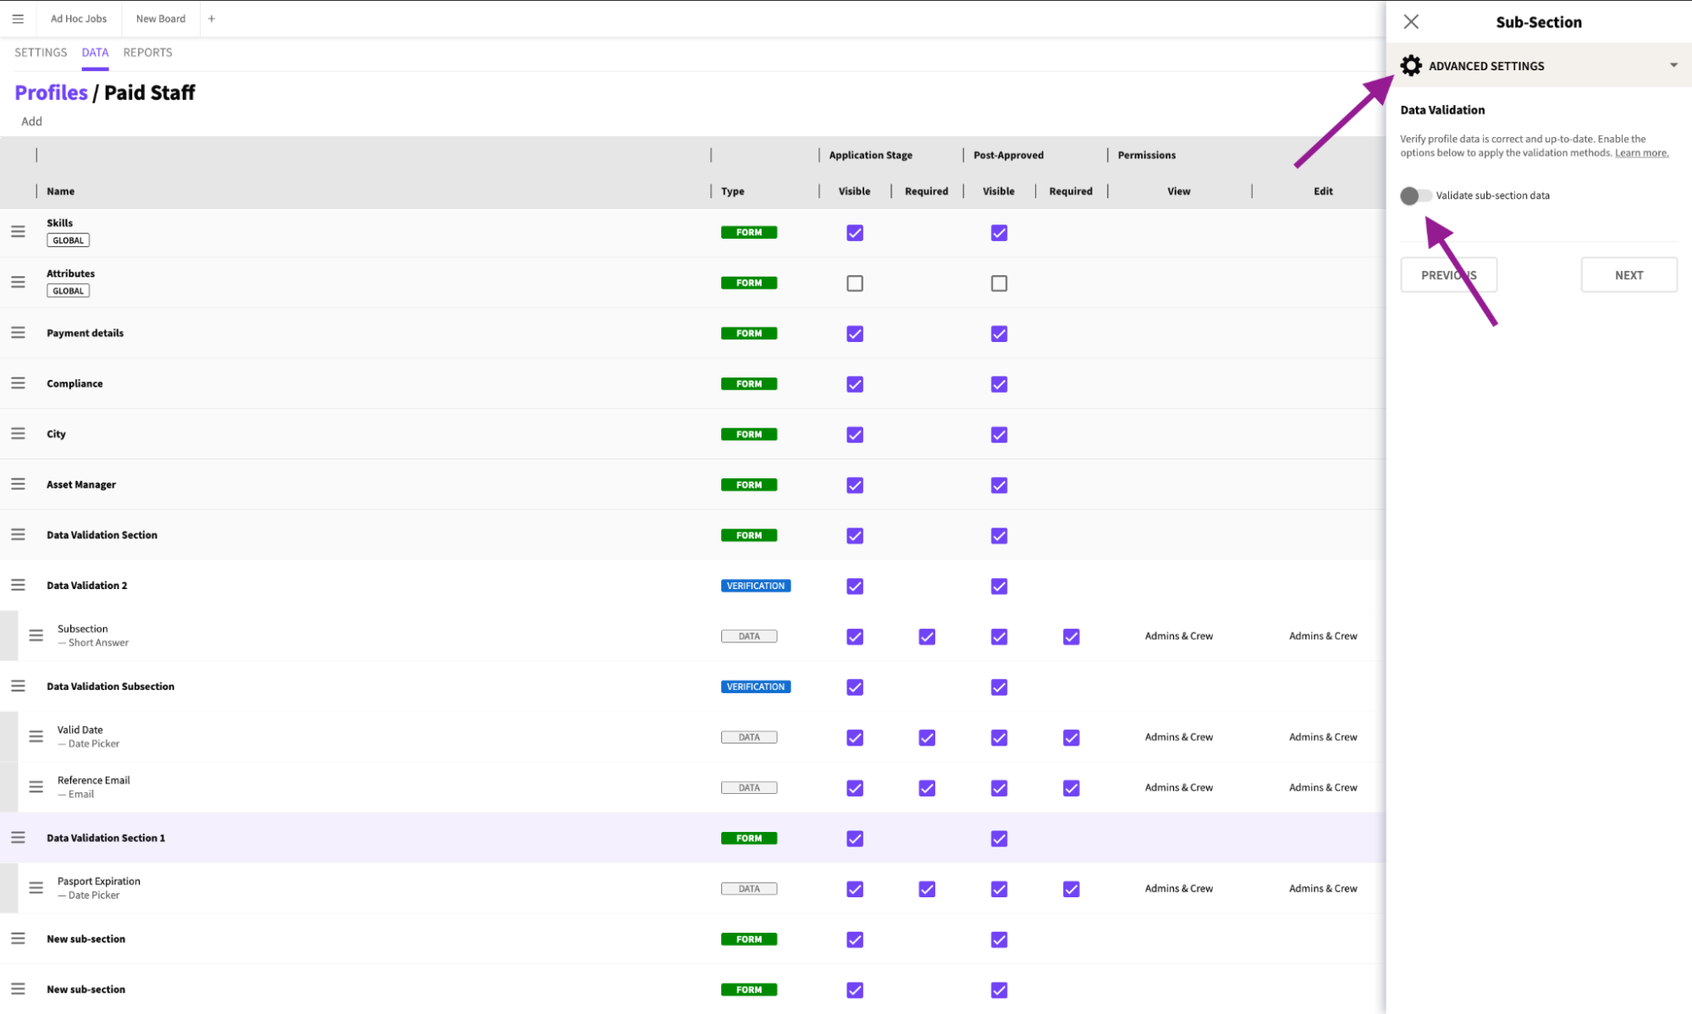Click drag handle of Payment details row
The width and height of the screenshot is (1692, 1014).
18,333
